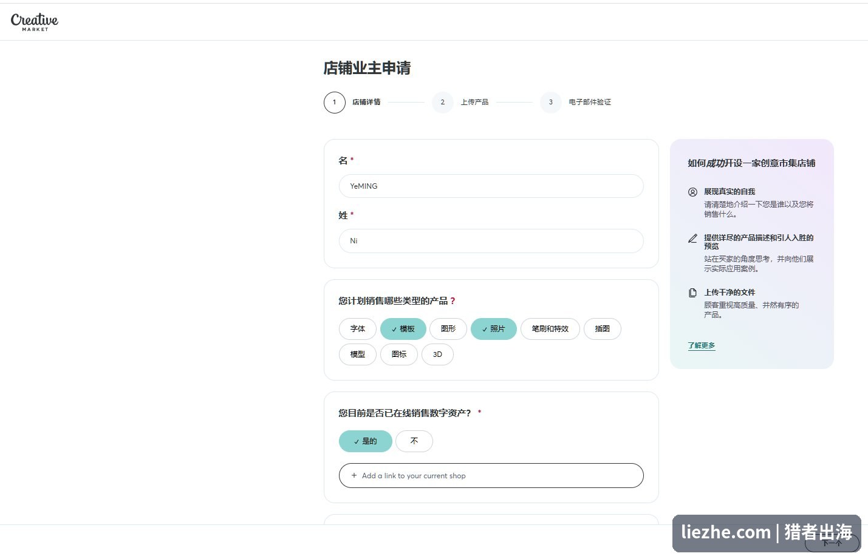Viewport: 868px width, 559px height.
Task: Click the person icon next to 展现真实的自我
Action: pos(692,192)
